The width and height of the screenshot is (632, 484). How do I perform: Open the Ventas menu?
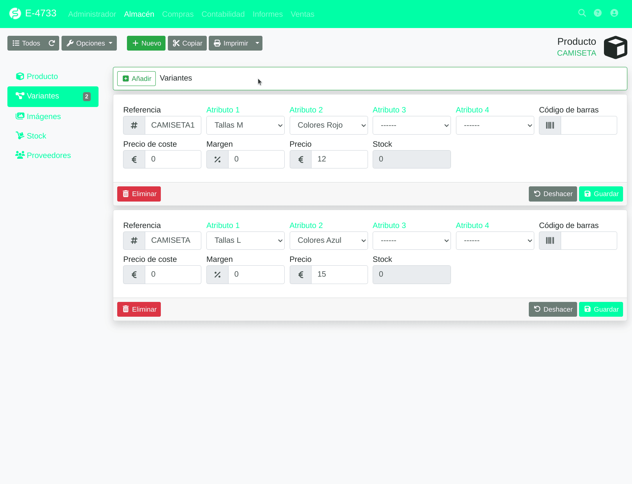coord(303,14)
